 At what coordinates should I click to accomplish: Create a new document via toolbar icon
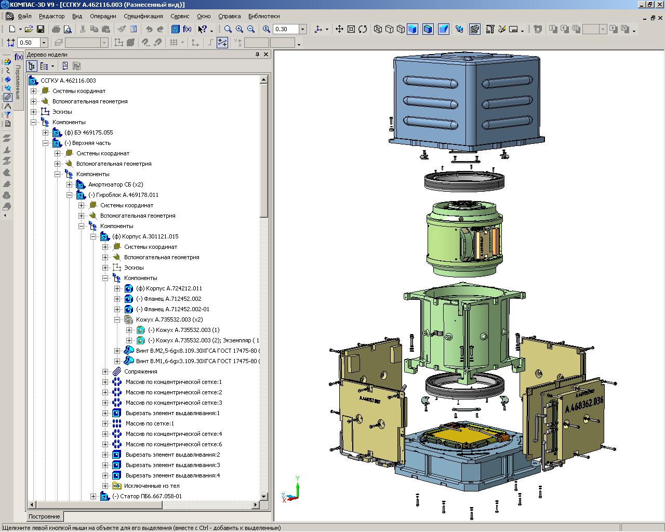click(12, 29)
